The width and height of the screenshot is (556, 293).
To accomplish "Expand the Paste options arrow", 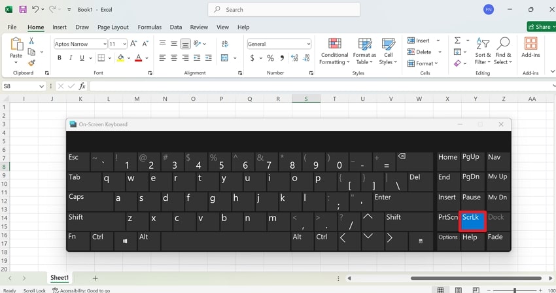I will pyautogui.click(x=16, y=63).
